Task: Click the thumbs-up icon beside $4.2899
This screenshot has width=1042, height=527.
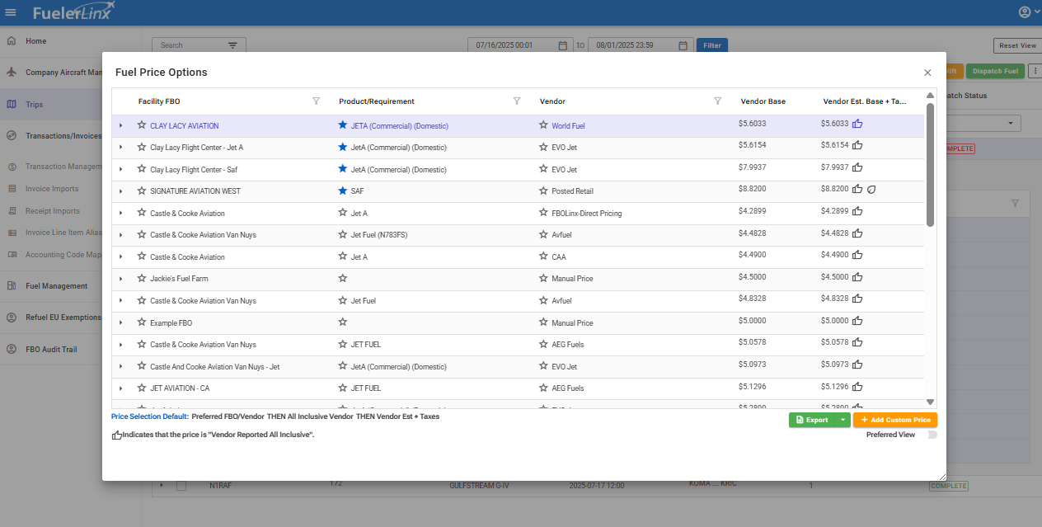Action: [857, 211]
